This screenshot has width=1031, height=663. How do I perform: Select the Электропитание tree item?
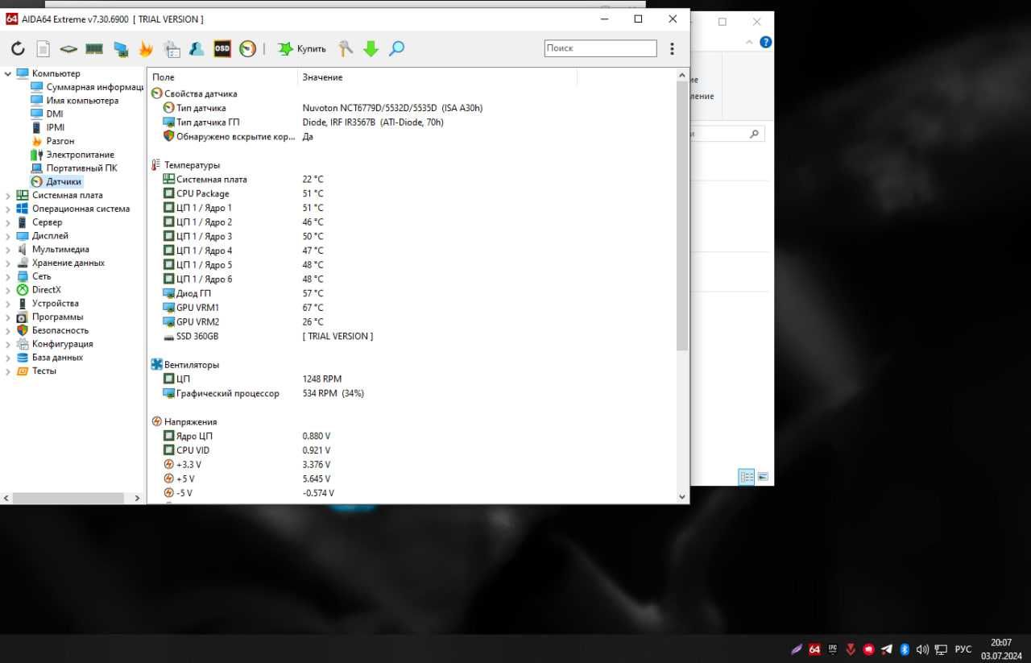pyautogui.click(x=72, y=155)
